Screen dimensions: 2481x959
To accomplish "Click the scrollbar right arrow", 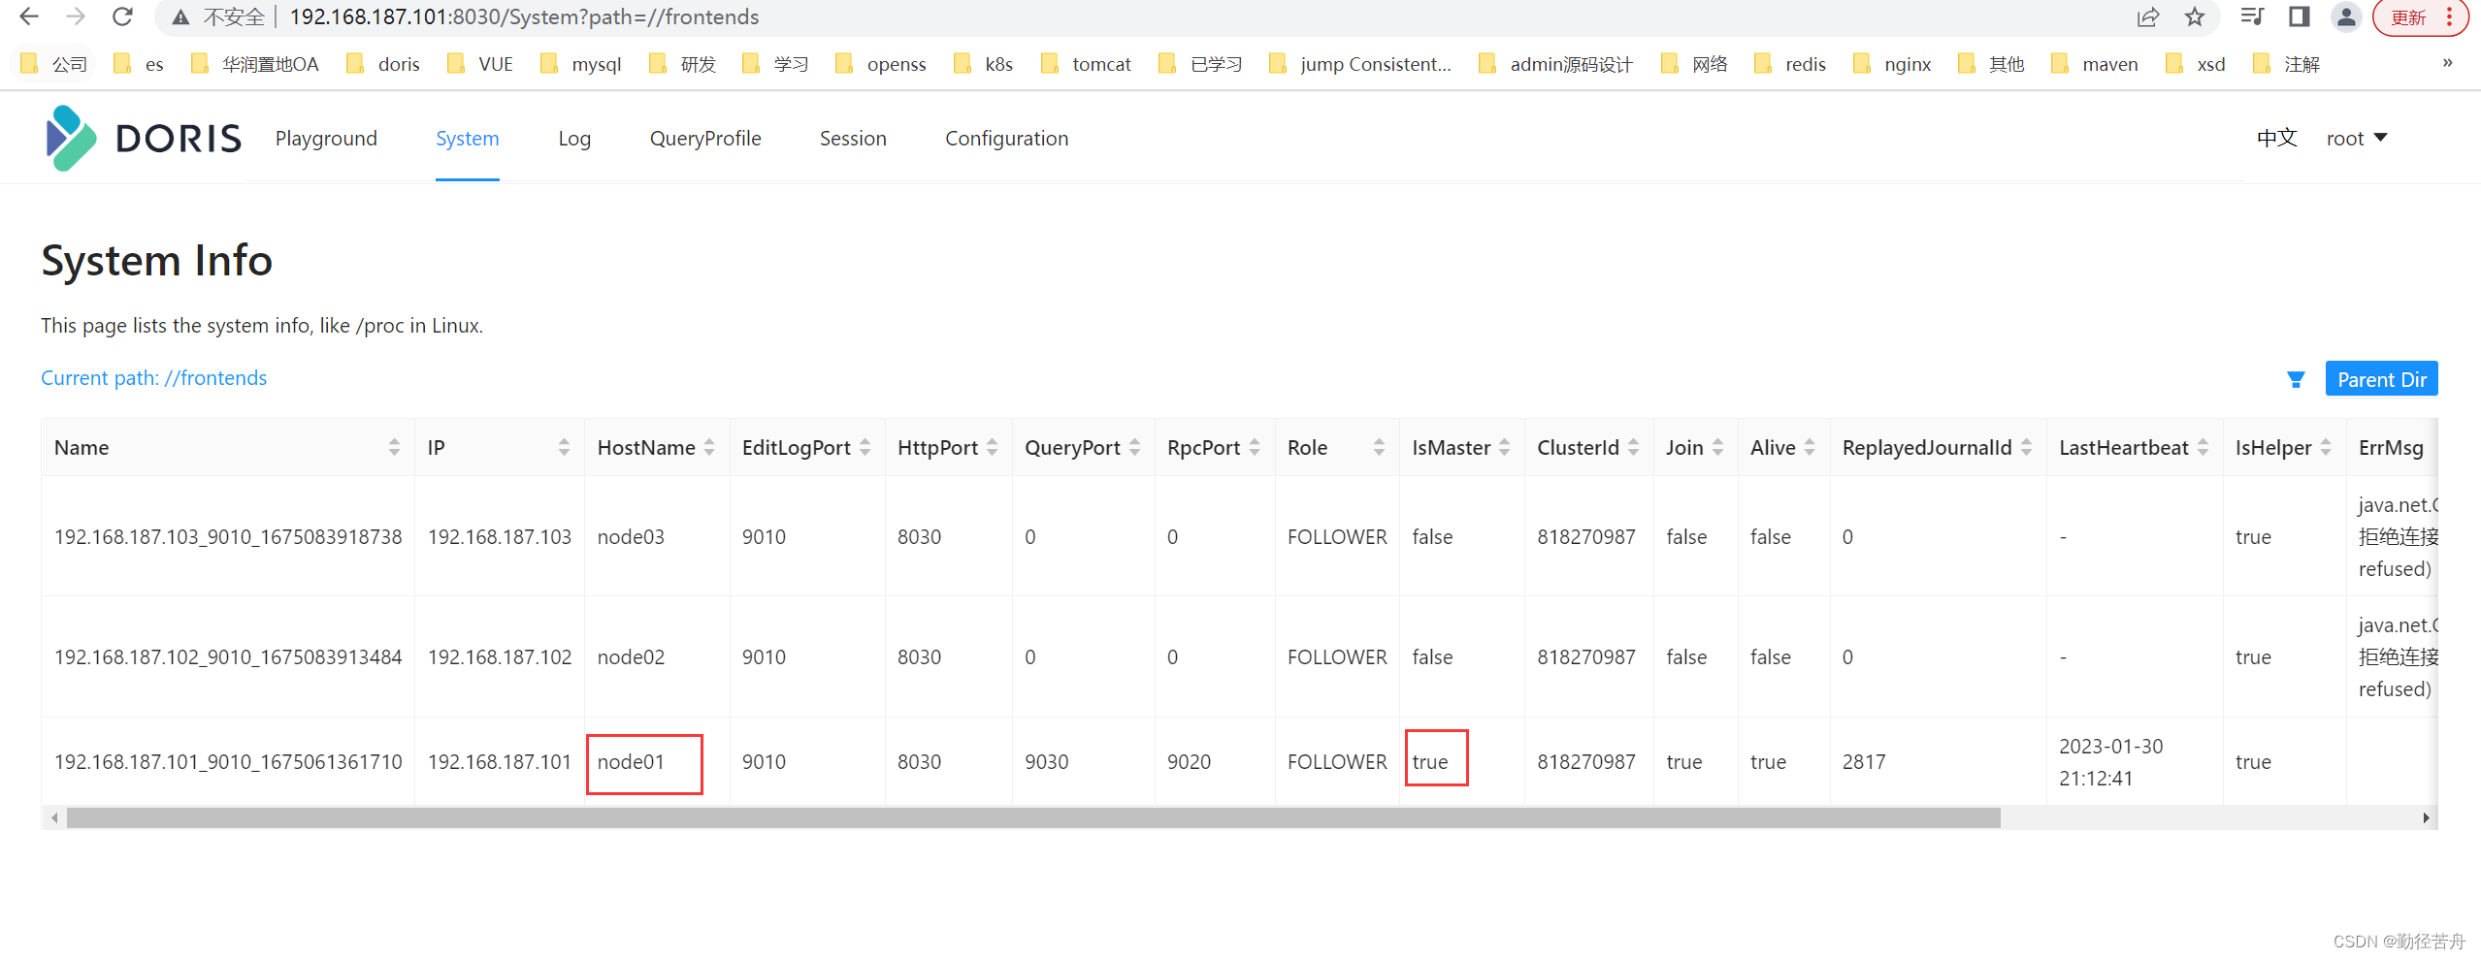I will [2426, 817].
